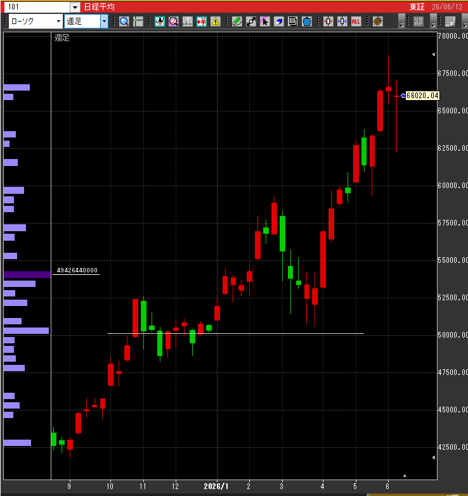Click the VWAP toolbar icon
468x496 pixels.
coord(419,22)
